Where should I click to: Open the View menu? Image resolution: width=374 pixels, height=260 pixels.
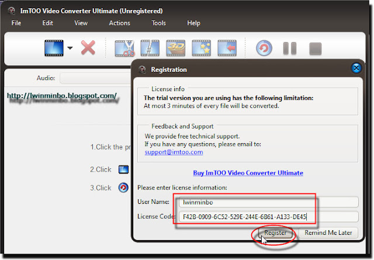[81, 23]
